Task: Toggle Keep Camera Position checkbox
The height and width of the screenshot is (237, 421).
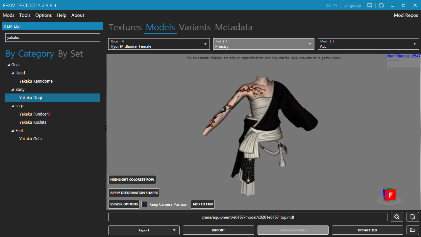Action: [144, 204]
